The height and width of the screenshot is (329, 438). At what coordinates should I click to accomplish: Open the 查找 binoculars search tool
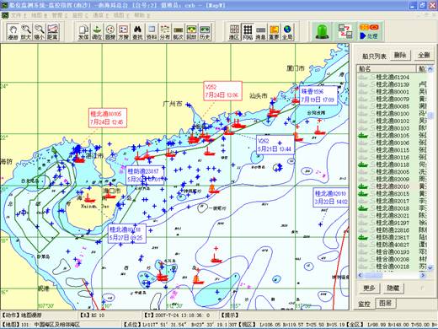click(x=137, y=32)
